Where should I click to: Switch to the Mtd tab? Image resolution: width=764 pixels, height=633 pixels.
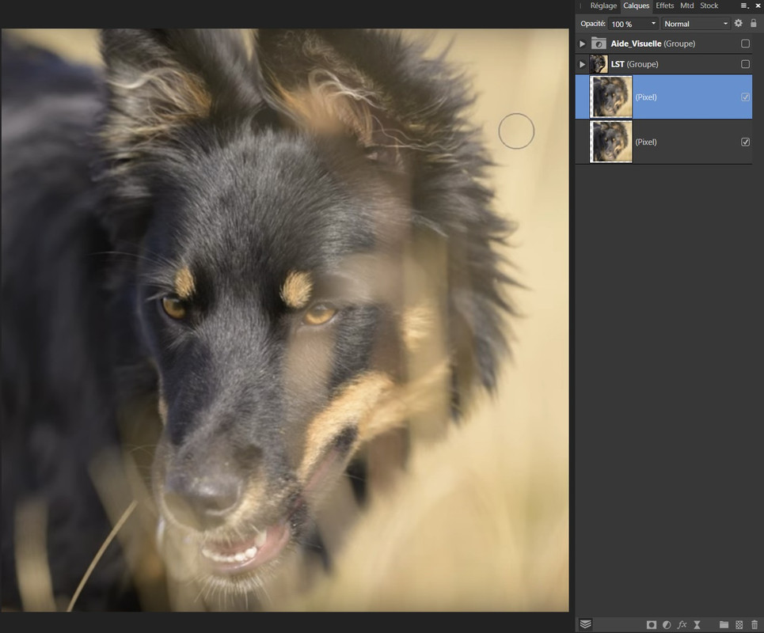686,6
